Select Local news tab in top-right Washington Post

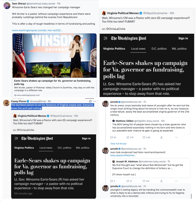(138, 49)
